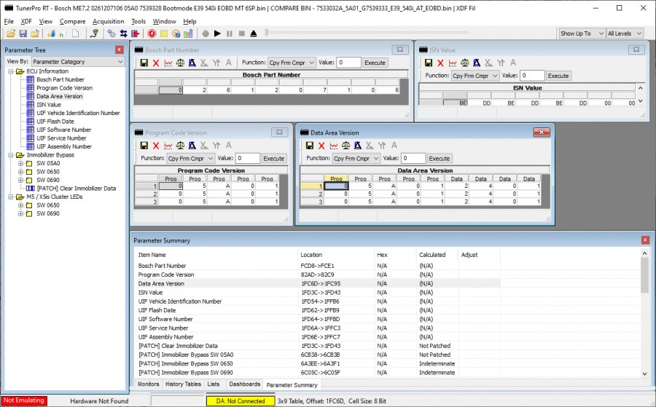Open the Compare menu
656x407 pixels.
coord(72,21)
